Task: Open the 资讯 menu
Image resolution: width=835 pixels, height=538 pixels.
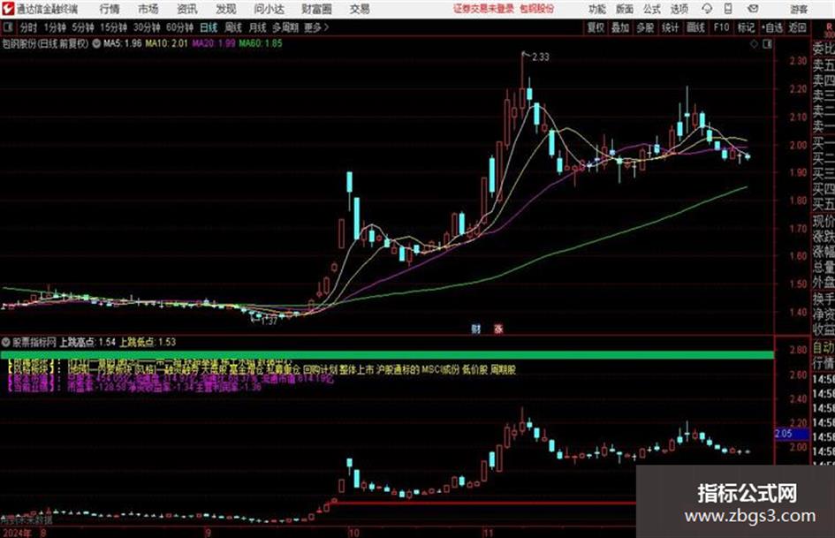Action: click(187, 9)
